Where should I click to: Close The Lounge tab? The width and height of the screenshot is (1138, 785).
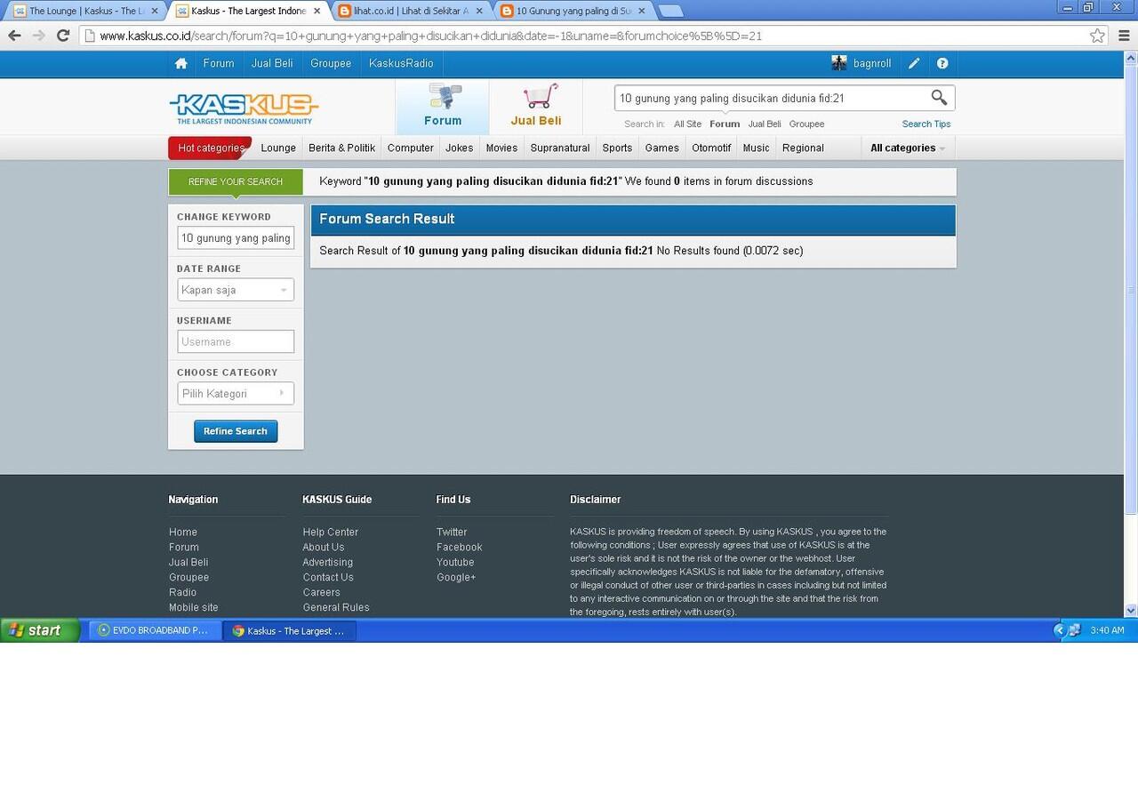point(155,12)
